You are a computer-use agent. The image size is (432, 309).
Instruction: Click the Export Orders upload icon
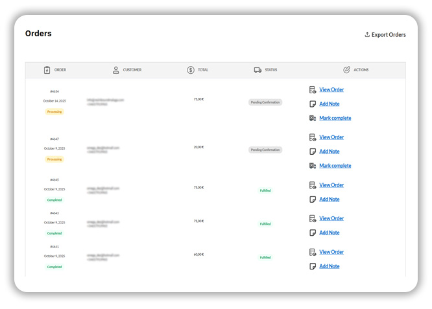coord(367,35)
